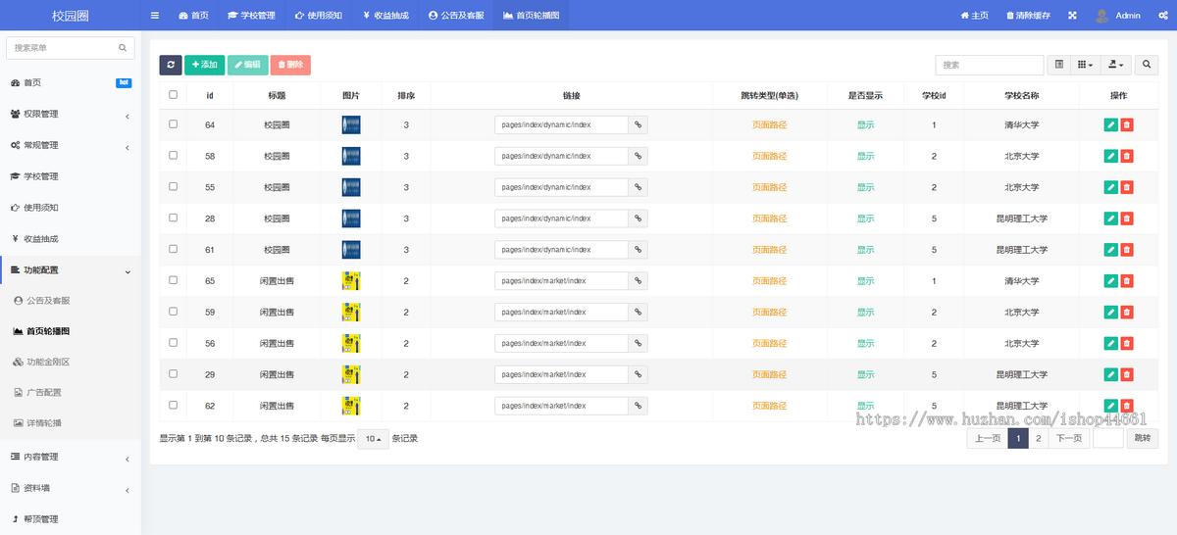Click the green edit icon for id 64
This screenshot has height=535, width=1177.
[1110, 125]
